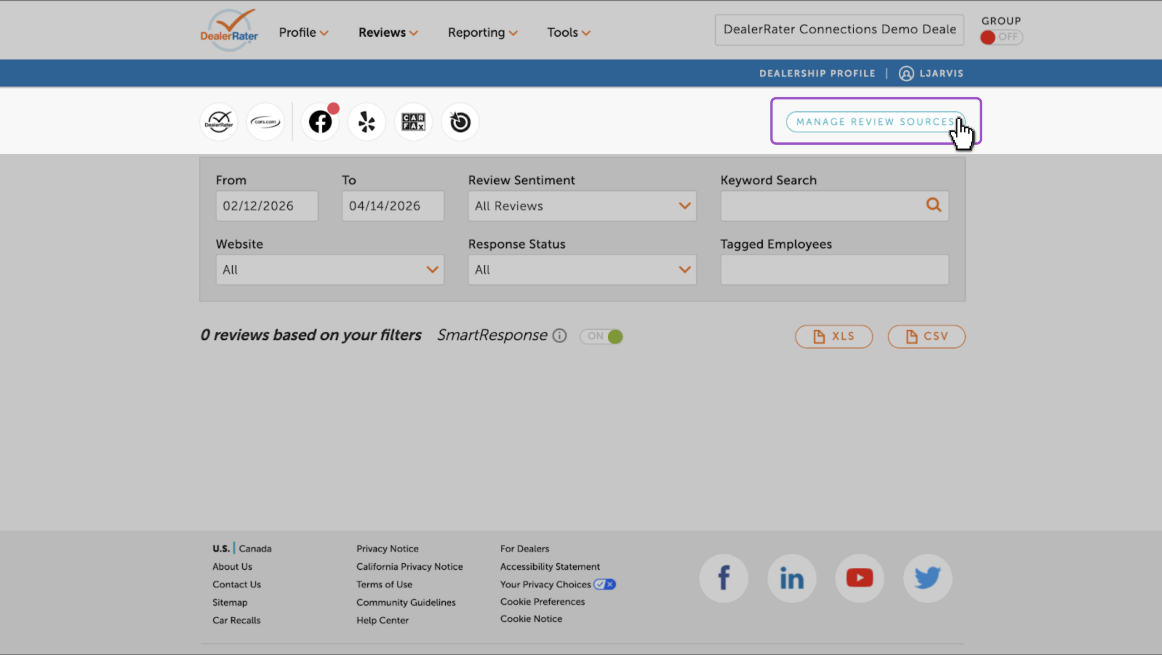Screen dimensions: 1162x655
Task: Open the Facebook footer social icon
Action: pyautogui.click(x=724, y=578)
